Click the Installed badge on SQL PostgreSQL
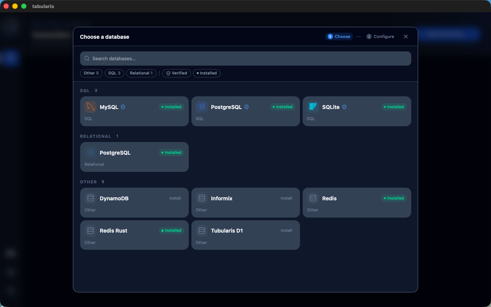Image resolution: width=491 pixels, height=307 pixels. (283, 107)
